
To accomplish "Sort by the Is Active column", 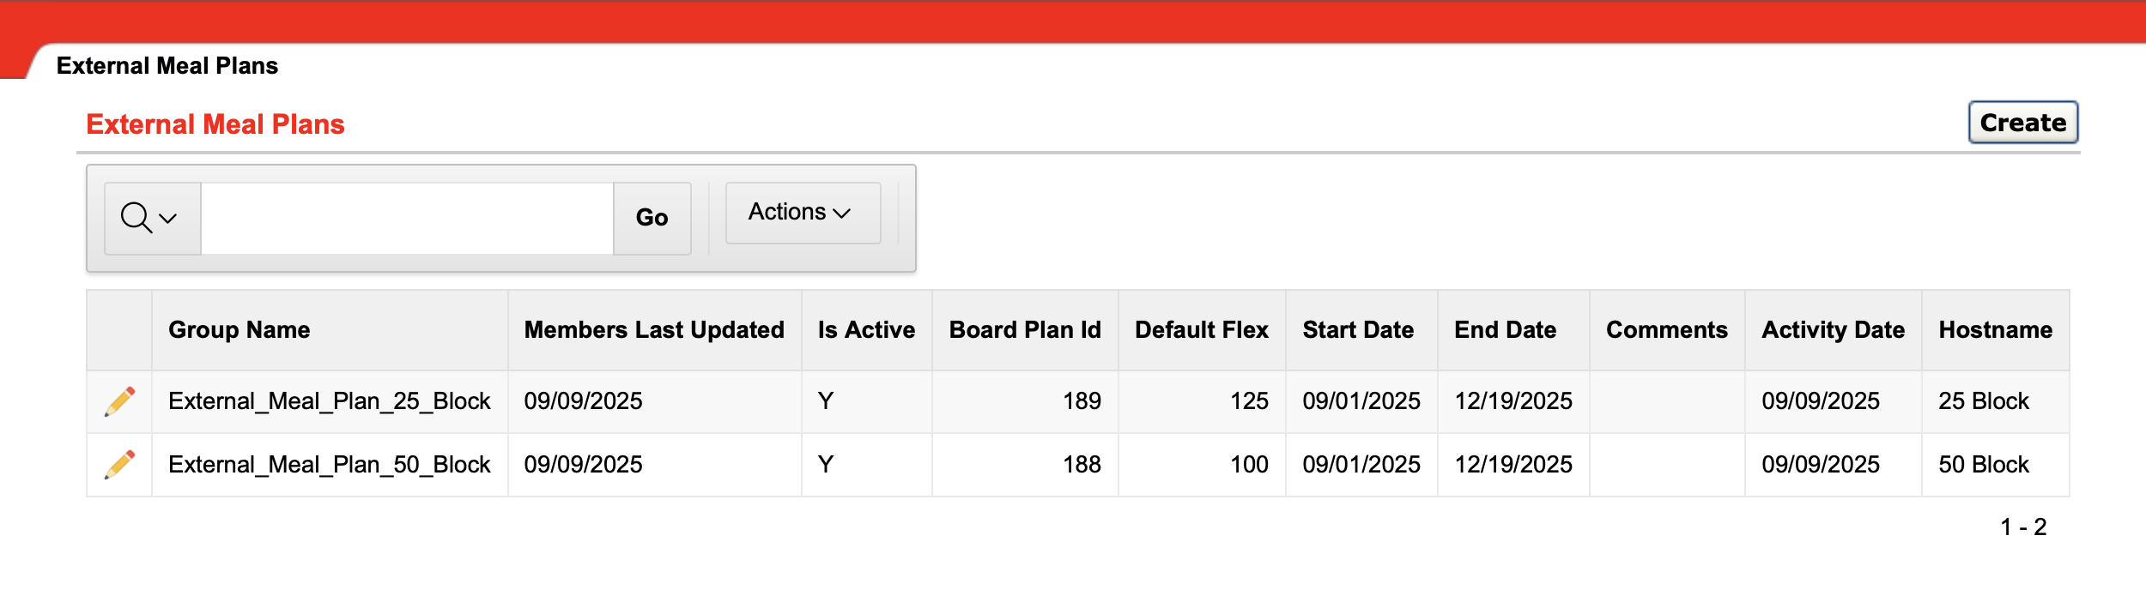I will (x=865, y=329).
